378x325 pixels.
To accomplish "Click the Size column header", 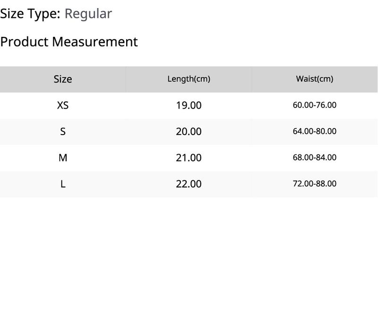I will pos(63,79).
